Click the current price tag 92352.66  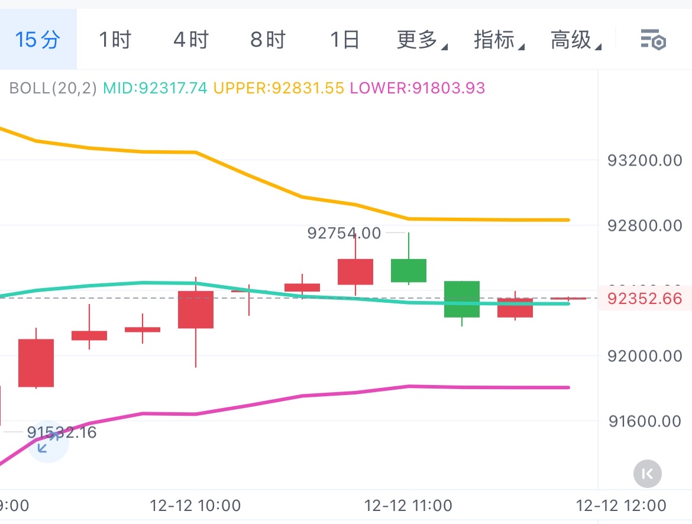(644, 298)
